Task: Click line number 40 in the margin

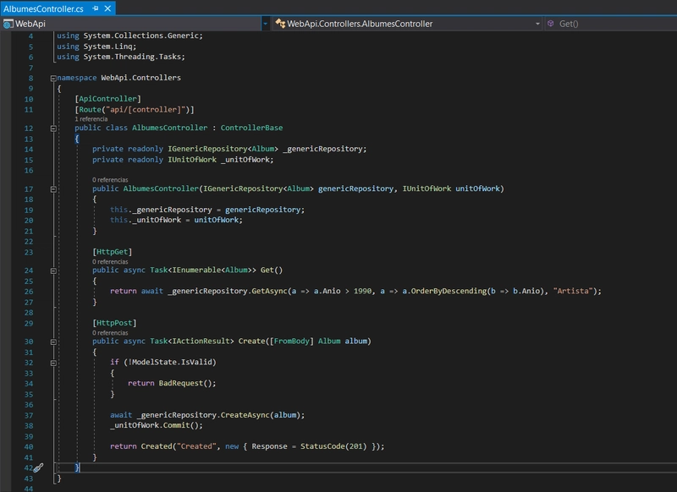Action: click(x=29, y=446)
